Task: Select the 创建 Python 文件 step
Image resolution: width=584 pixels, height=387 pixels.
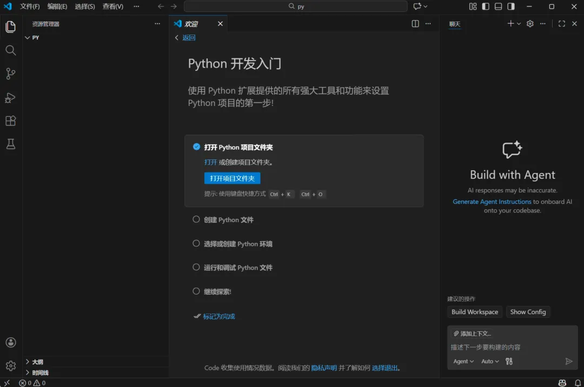Action: point(229,220)
